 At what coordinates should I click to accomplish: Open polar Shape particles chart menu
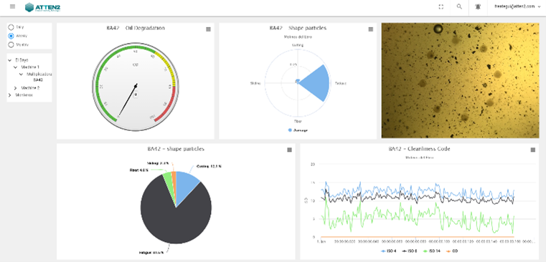370,29
